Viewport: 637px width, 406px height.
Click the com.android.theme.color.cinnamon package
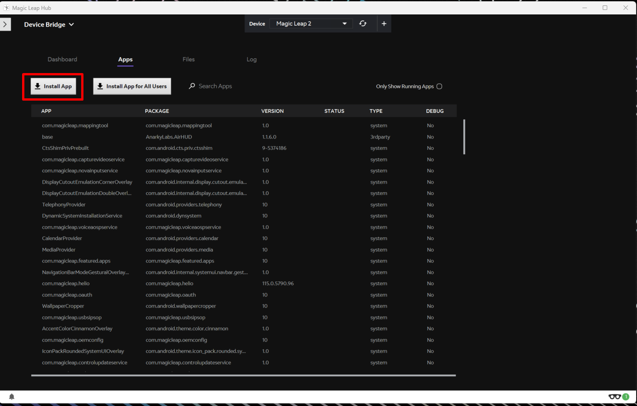pyautogui.click(x=187, y=328)
